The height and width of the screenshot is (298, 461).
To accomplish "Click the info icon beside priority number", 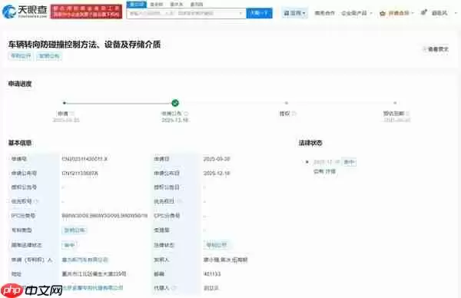I will point(36,201).
